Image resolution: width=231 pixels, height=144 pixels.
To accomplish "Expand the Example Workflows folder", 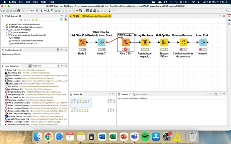I will point(6,32).
